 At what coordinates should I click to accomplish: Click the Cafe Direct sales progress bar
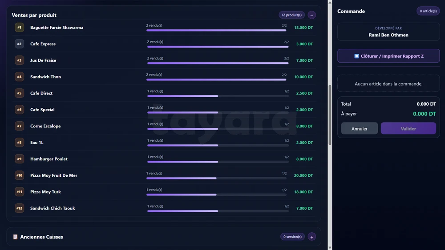pos(218,96)
